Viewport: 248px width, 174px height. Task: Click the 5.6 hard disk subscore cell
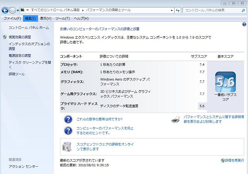click(x=202, y=106)
